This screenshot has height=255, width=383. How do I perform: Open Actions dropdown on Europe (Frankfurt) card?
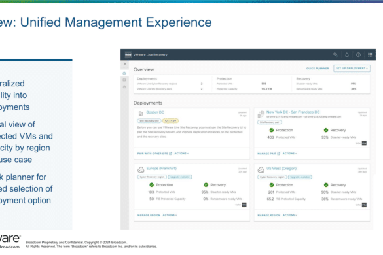pos(170,215)
